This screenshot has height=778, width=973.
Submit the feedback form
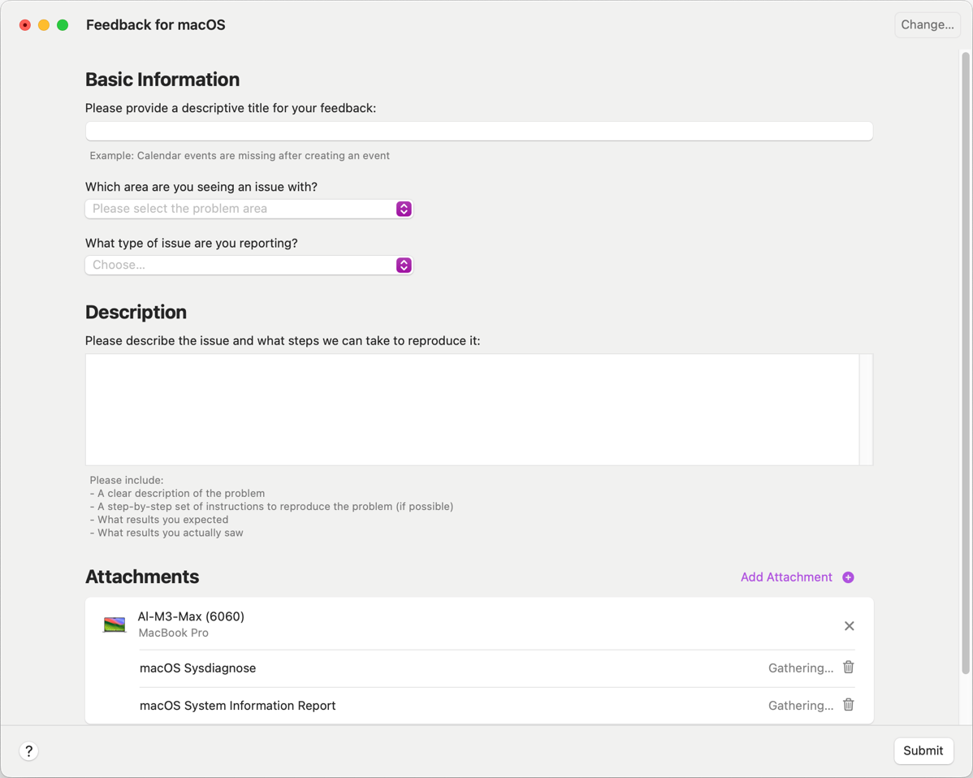coord(923,751)
